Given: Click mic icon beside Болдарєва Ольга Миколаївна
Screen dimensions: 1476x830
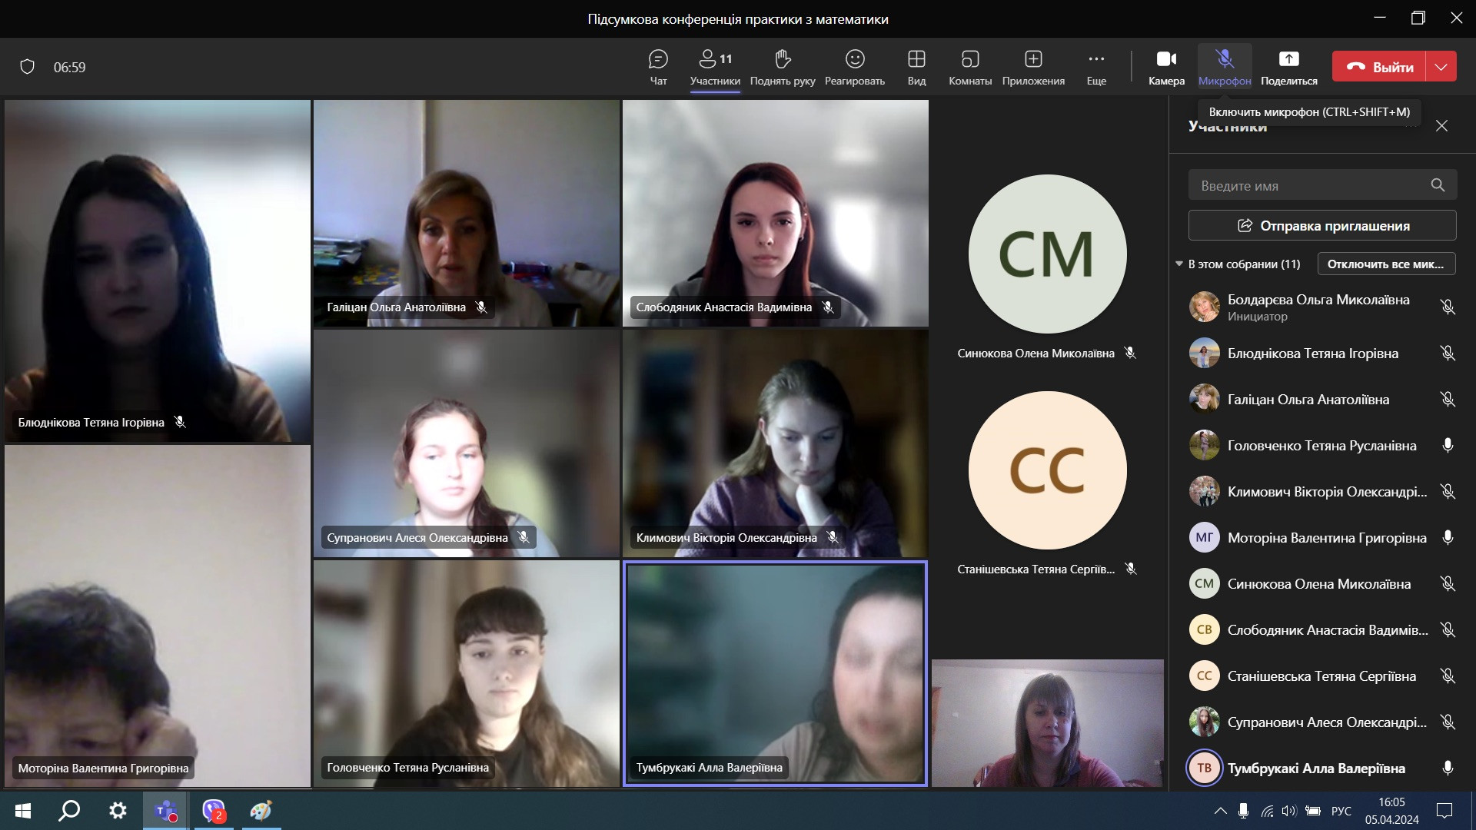Looking at the screenshot, I should (1447, 307).
